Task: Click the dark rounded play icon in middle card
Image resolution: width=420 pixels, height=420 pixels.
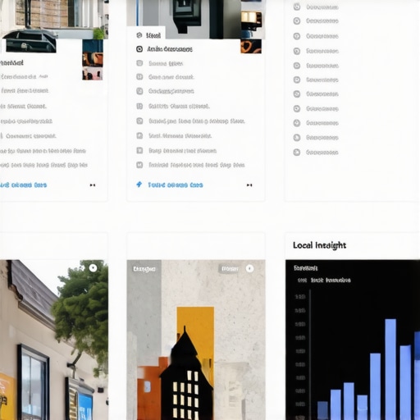Action: click(139, 49)
